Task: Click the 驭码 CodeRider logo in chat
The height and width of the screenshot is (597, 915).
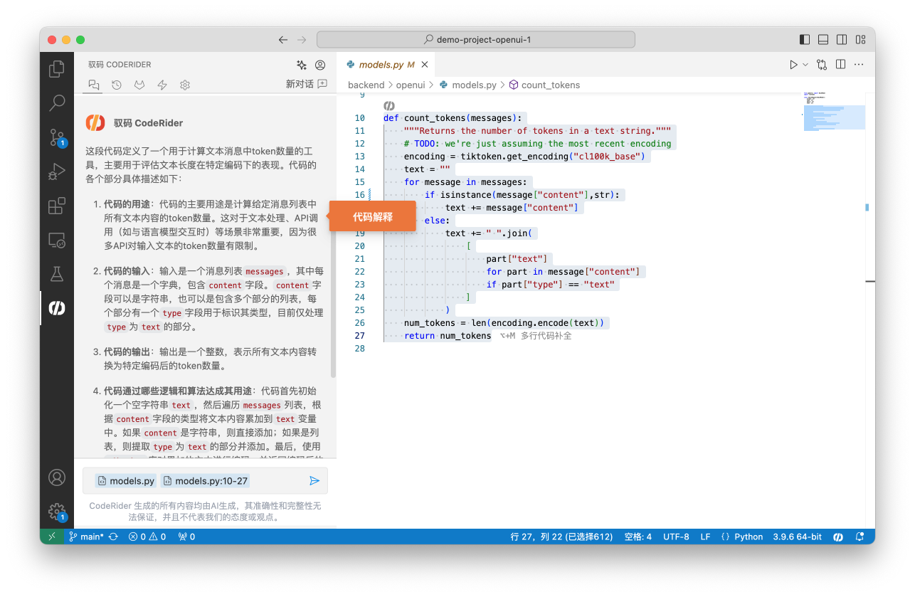Action: pyautogui.click(x=95, y=122)
